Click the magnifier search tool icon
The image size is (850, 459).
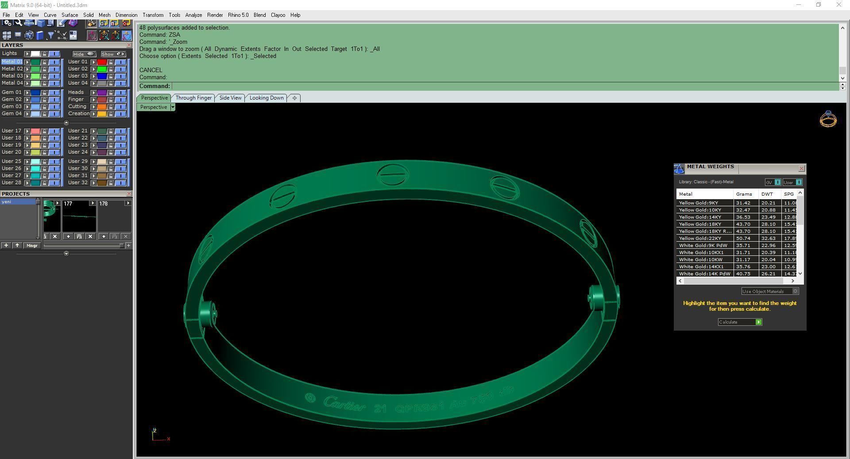pyautogui.click(x=18, y=22)
